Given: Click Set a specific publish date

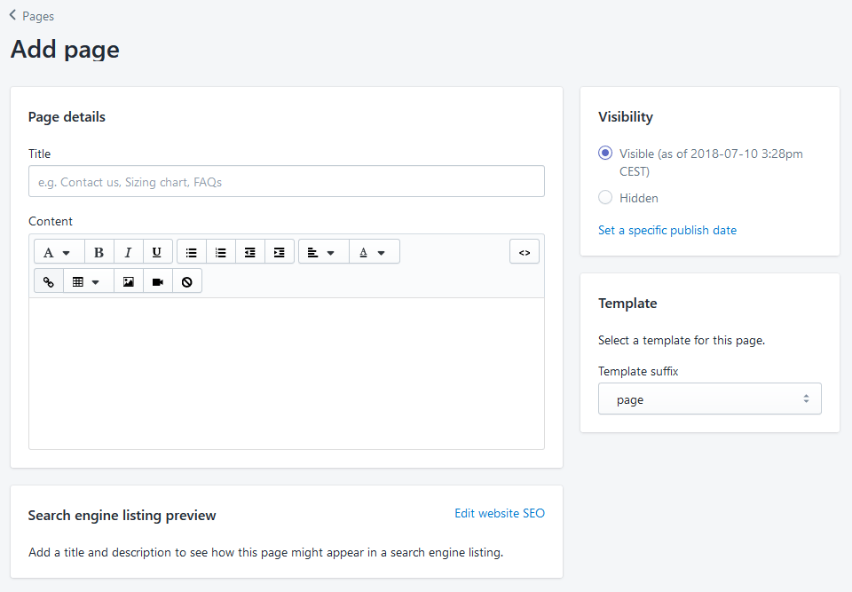Looking at the screenshot, I should click(x=667, y=230).
